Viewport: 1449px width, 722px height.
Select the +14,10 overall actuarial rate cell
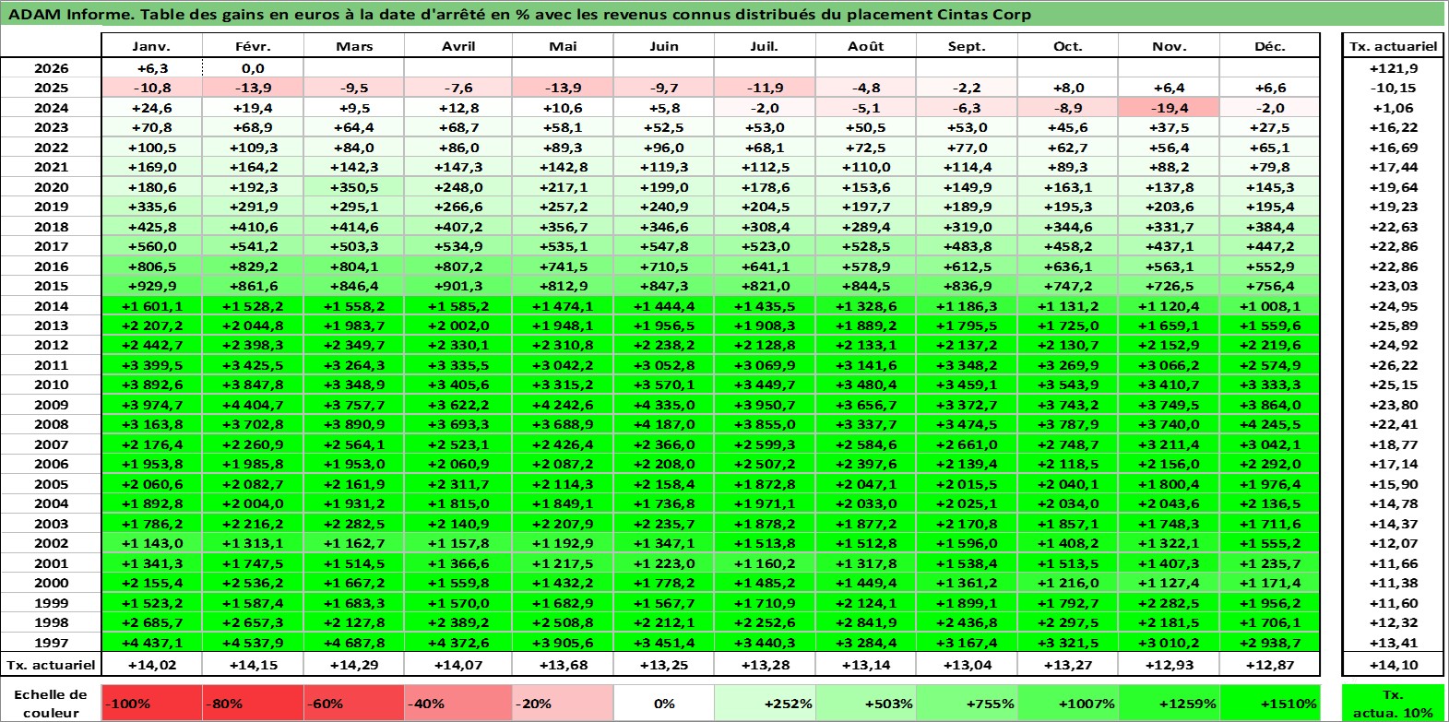point(1393,665)
